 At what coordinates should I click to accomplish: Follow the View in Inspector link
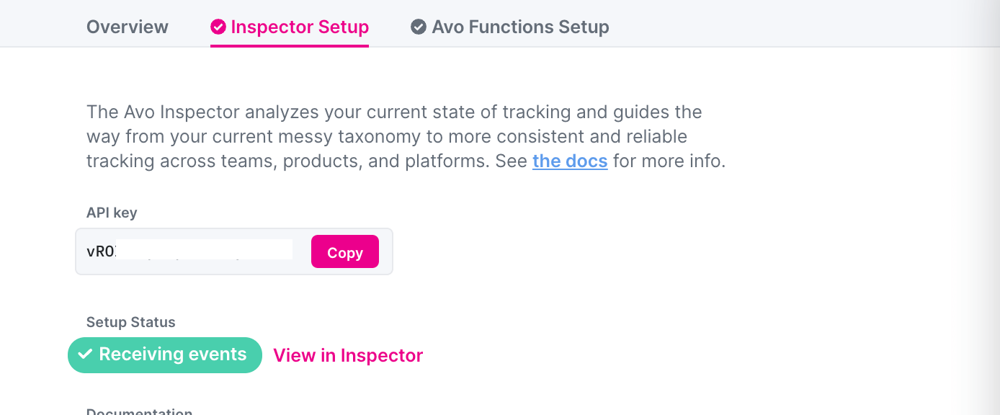coord(348,355)
